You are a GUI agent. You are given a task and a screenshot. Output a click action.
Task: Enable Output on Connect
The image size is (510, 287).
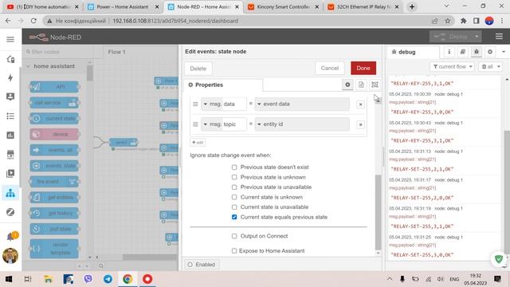click(234, 236)
